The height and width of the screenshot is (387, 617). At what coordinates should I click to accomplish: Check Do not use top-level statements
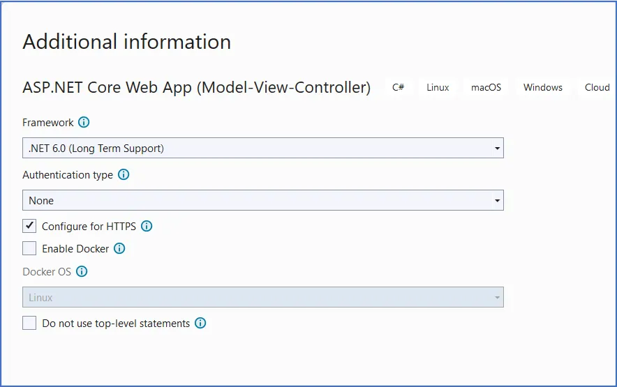(29, 323)
